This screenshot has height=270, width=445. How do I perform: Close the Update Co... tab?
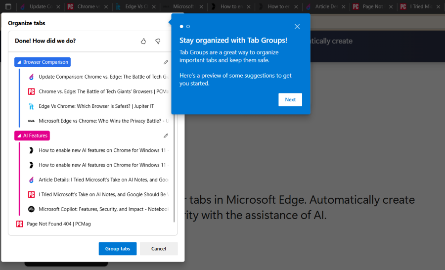(58, 6)
